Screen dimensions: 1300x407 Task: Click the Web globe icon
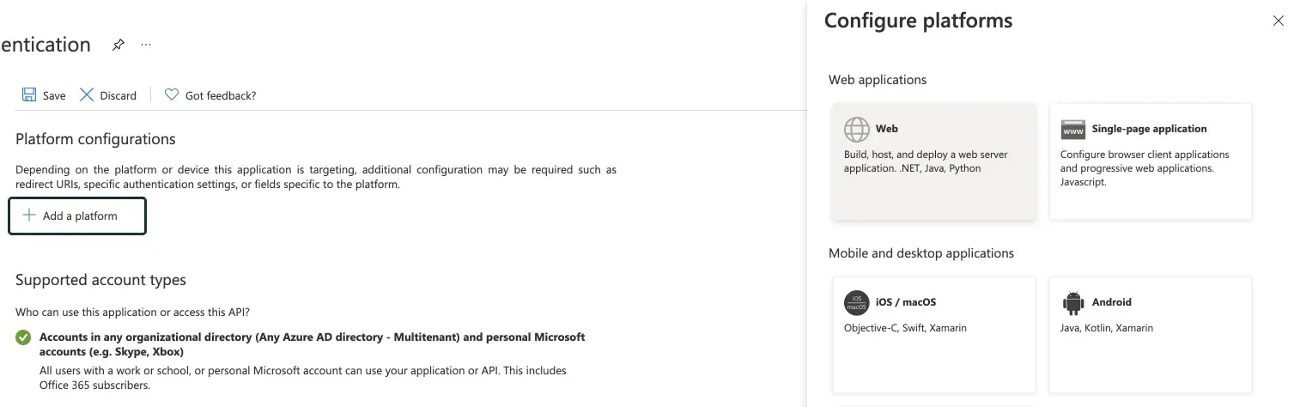[x=857, y=129]
